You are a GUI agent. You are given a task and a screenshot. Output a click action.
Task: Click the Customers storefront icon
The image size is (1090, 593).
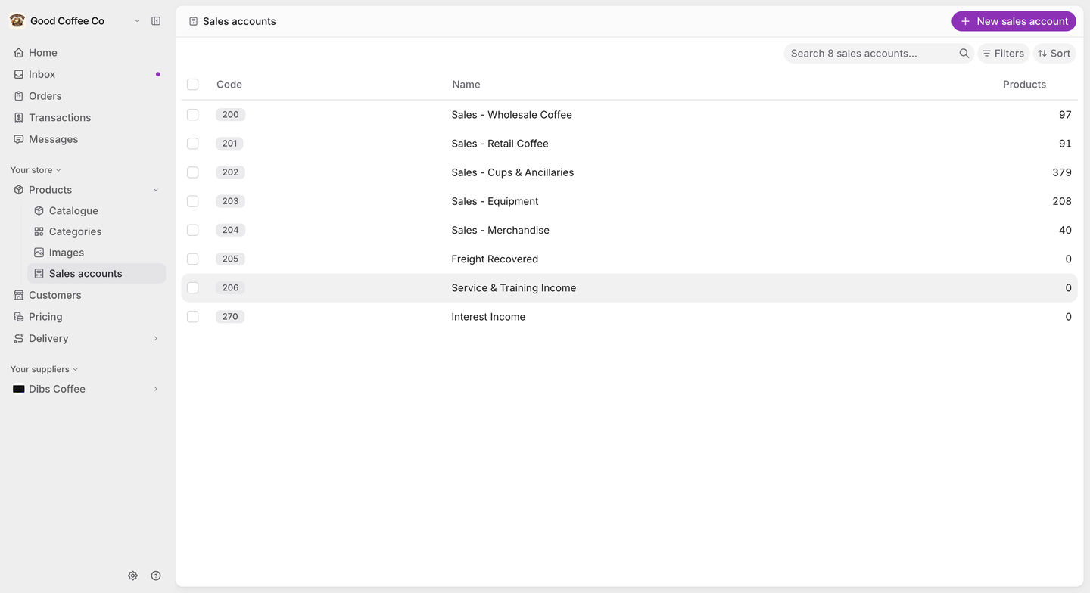[x=19, y=295]
